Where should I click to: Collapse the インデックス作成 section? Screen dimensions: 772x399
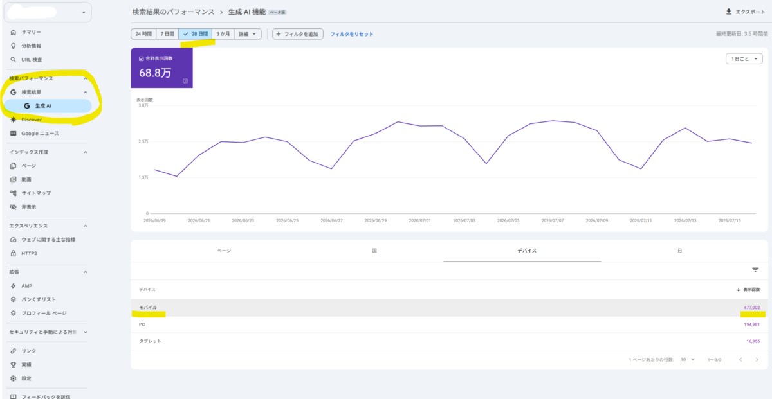86,152
